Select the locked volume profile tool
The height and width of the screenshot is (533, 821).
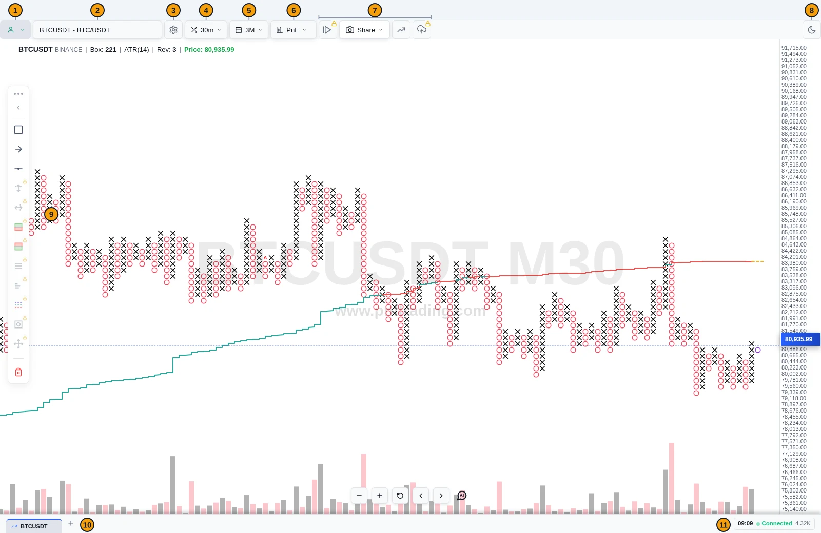[18, 285]
